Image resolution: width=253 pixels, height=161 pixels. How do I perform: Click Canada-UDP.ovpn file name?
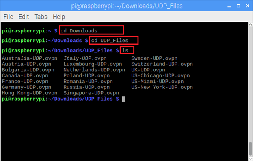click(25, 75)
